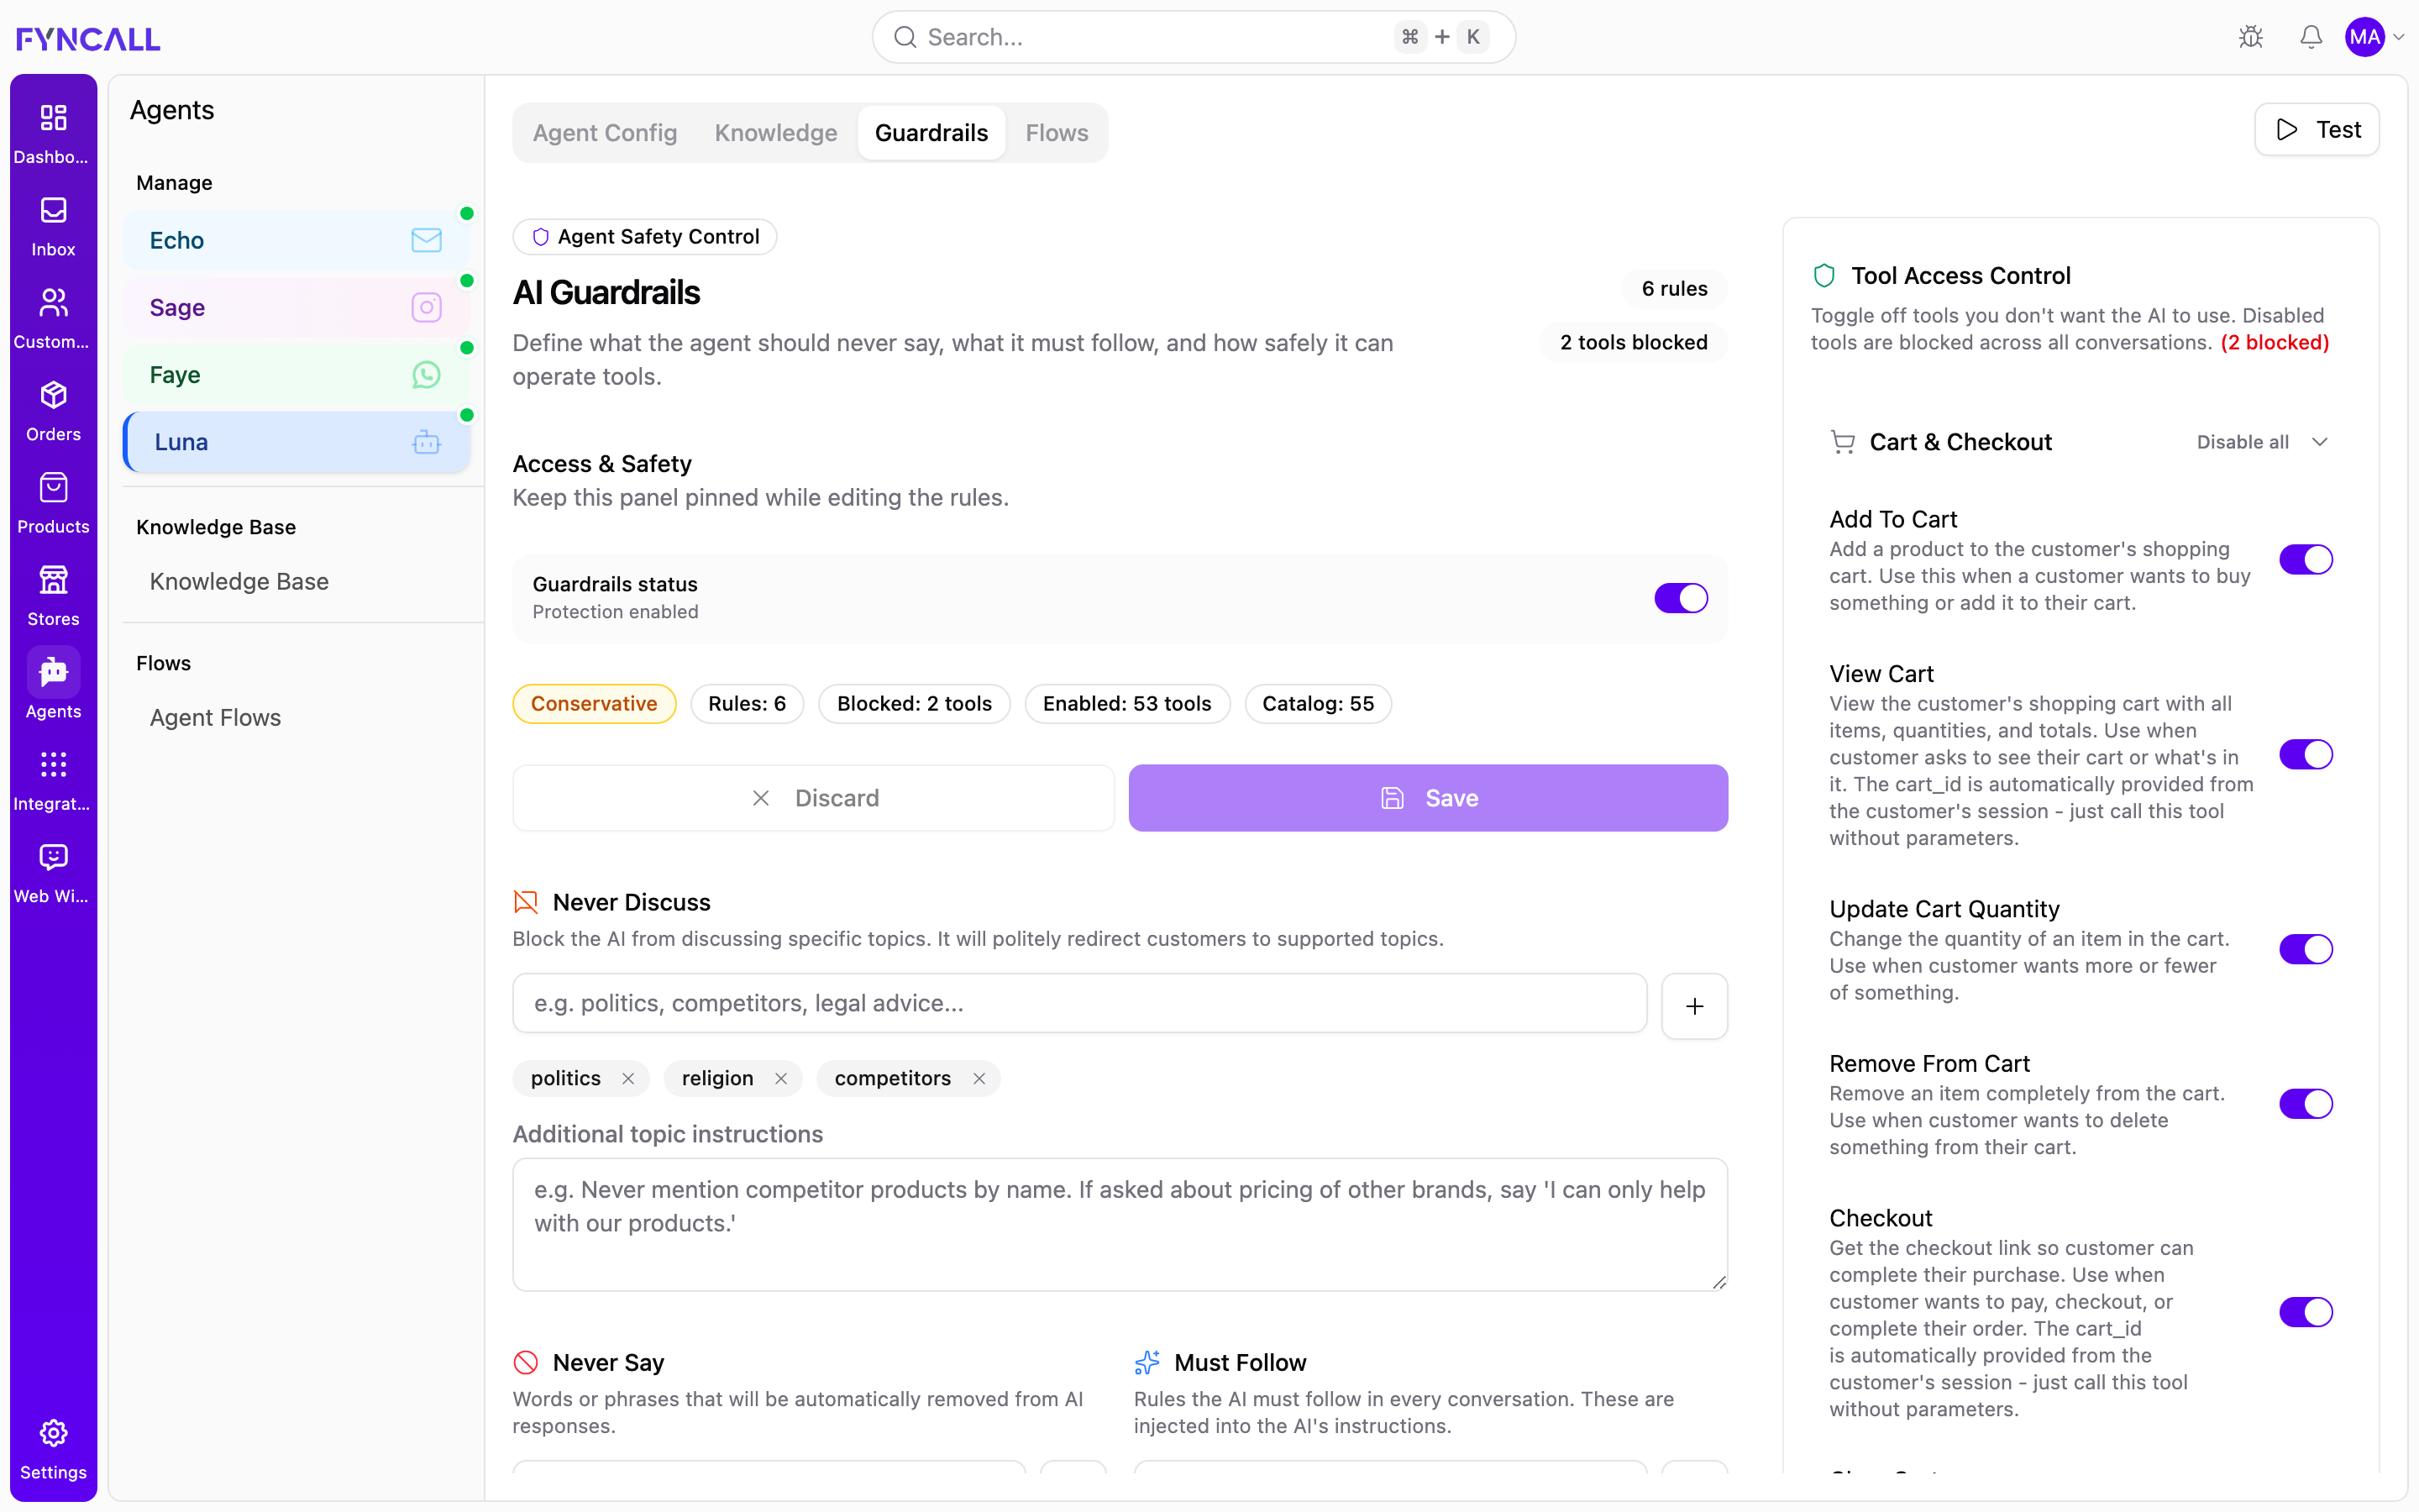
Task: Disable the Add To Cart tool
Action: pos(2305,559)
